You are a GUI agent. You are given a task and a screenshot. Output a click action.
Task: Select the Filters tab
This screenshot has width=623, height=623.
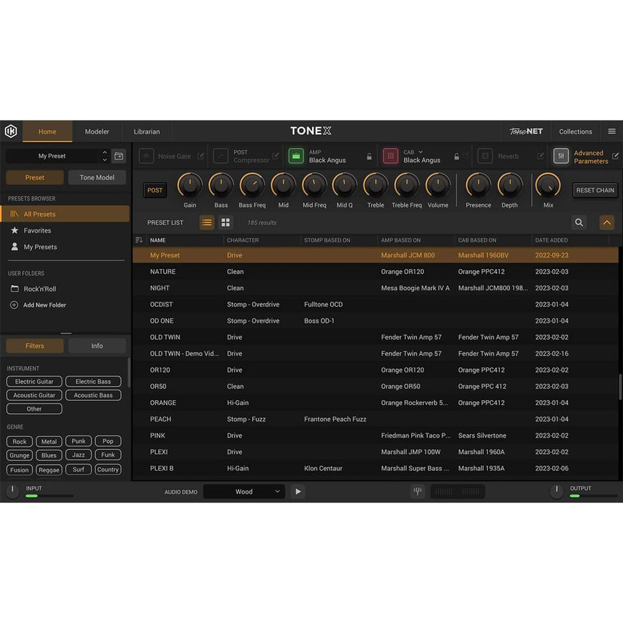pyautogui.click(x=35, y=345)
